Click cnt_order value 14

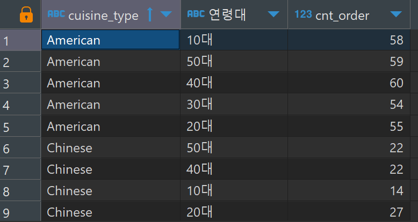pos(349,191)
